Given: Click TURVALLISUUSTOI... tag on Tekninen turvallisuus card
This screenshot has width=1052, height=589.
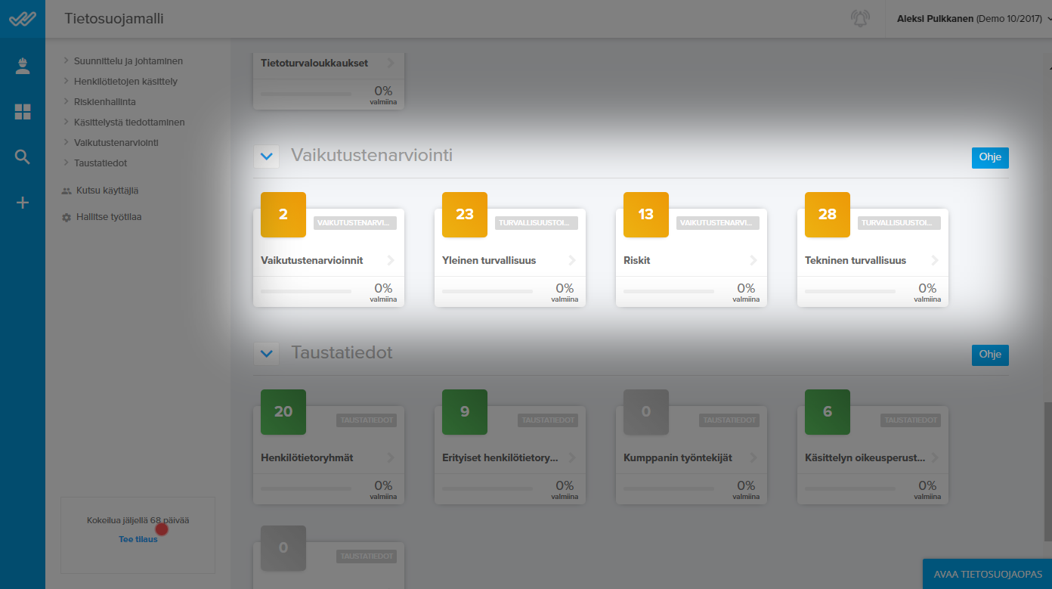Looking at the screenshot, I should (899, 223).
